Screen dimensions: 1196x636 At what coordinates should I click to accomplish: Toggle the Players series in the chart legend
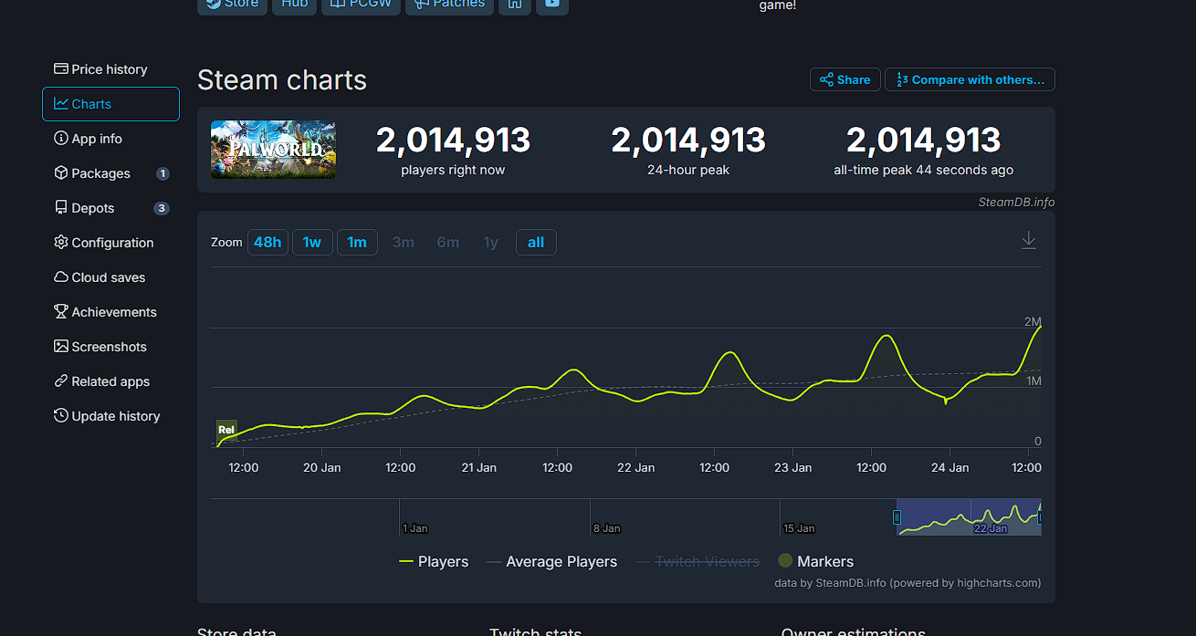point(434,561)
